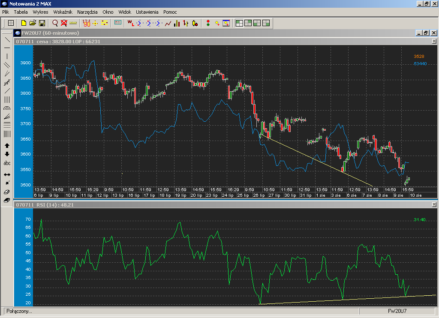Select the up arrow marker tool
This screenshot has height=318, width=439.
coord(7,146)
